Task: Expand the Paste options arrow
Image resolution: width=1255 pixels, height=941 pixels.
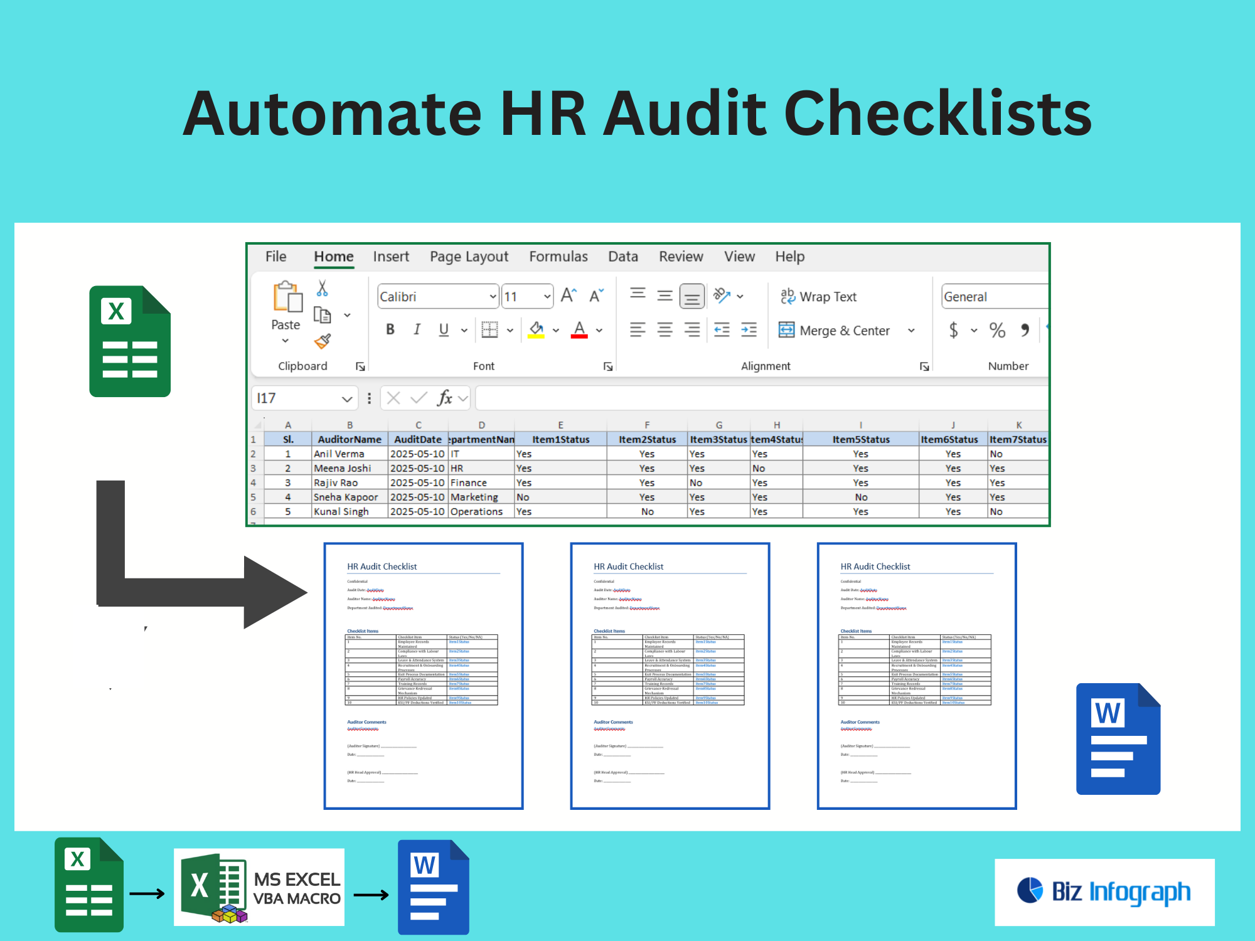Action: pos(286,341)
